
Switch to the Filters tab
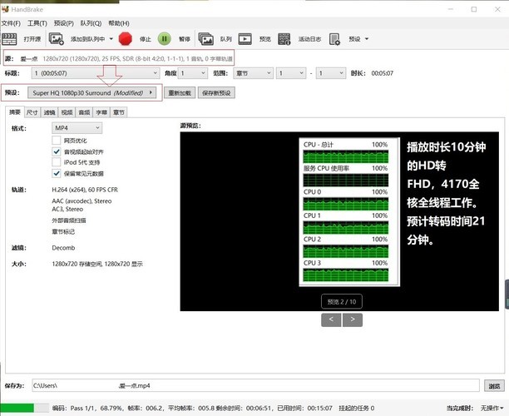coord(49,112)
